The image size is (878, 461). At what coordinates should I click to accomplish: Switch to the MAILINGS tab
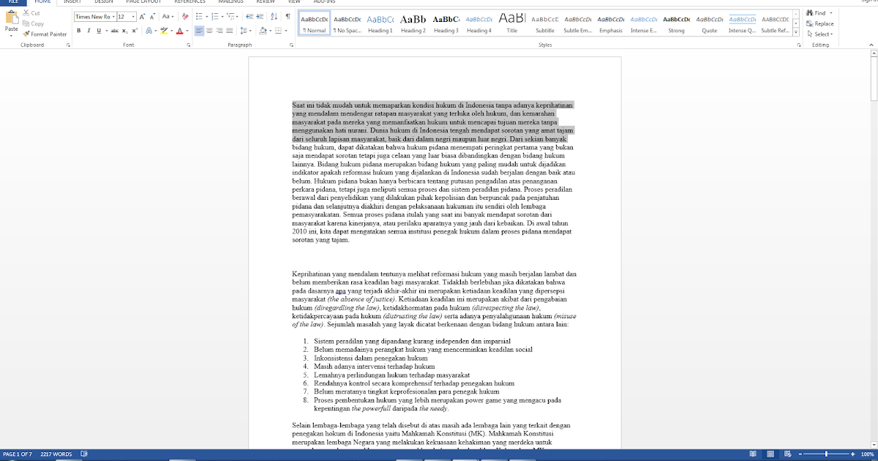(230, 2)
